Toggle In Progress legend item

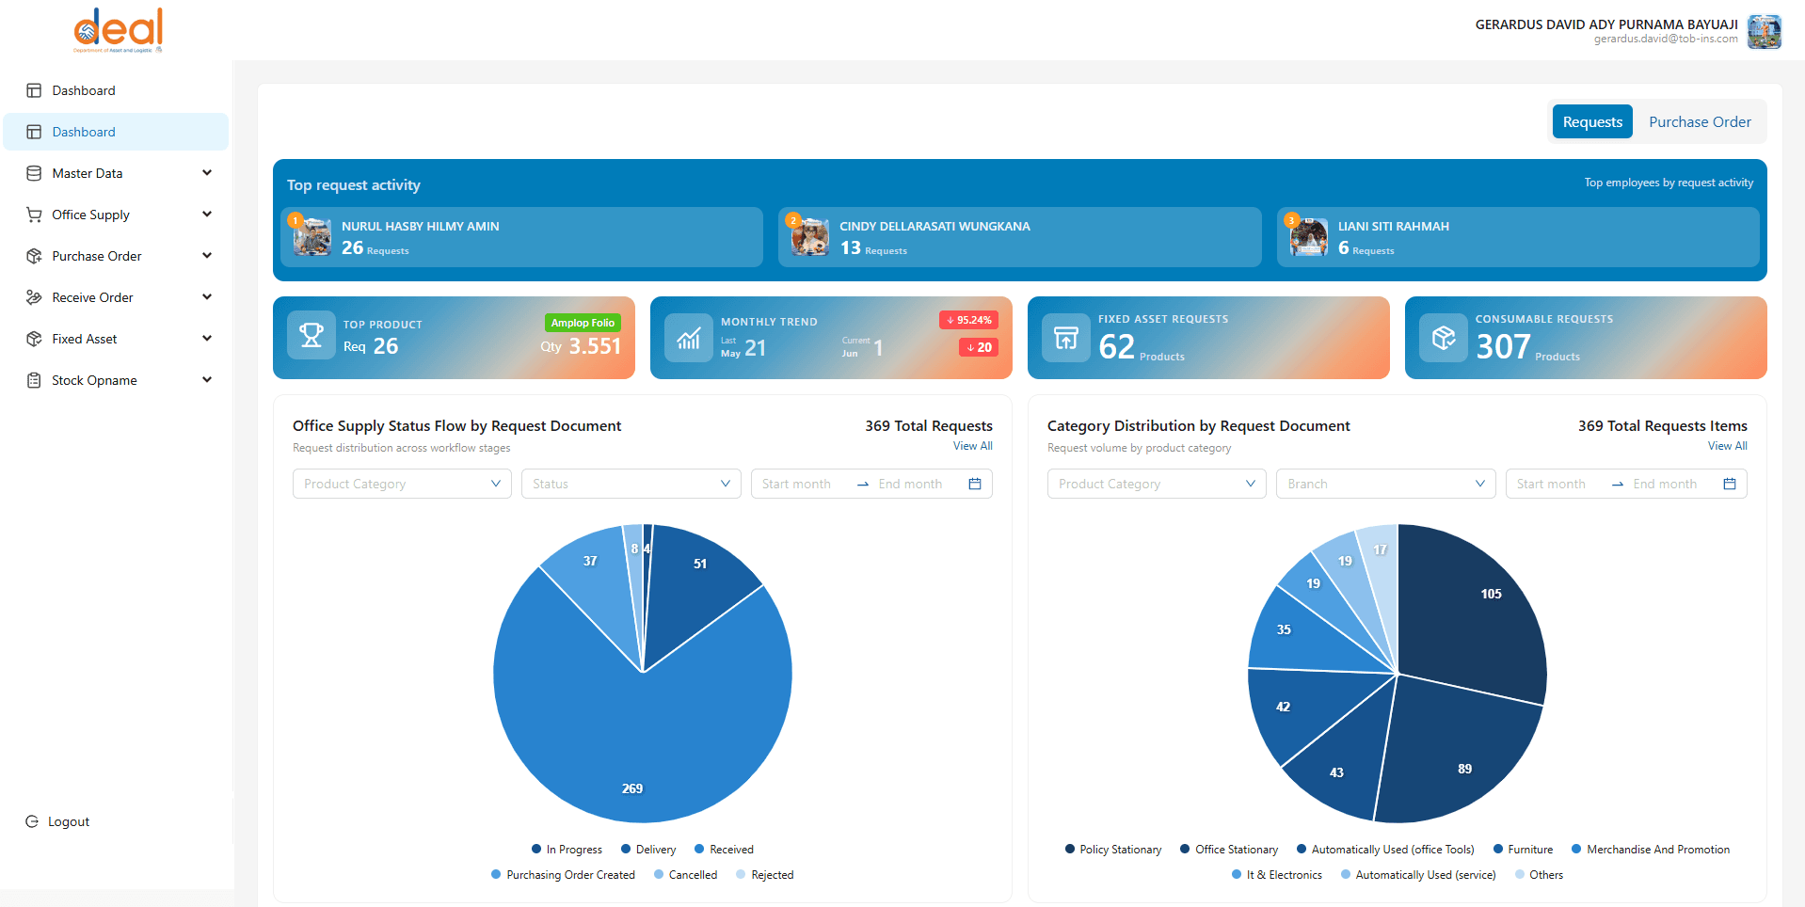pyautogui.click(x=567, y=850)
